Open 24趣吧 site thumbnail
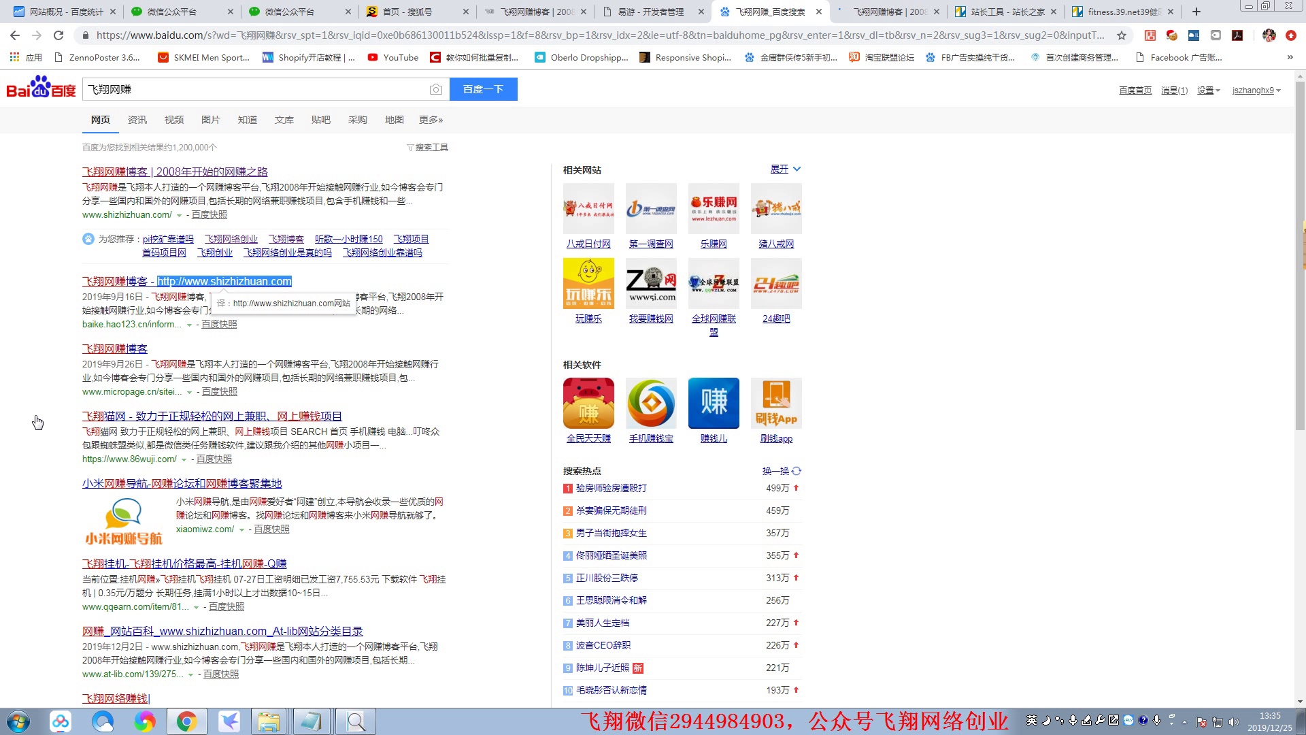1306x735 pixels. pyautogui.click(x=776, y=284)
